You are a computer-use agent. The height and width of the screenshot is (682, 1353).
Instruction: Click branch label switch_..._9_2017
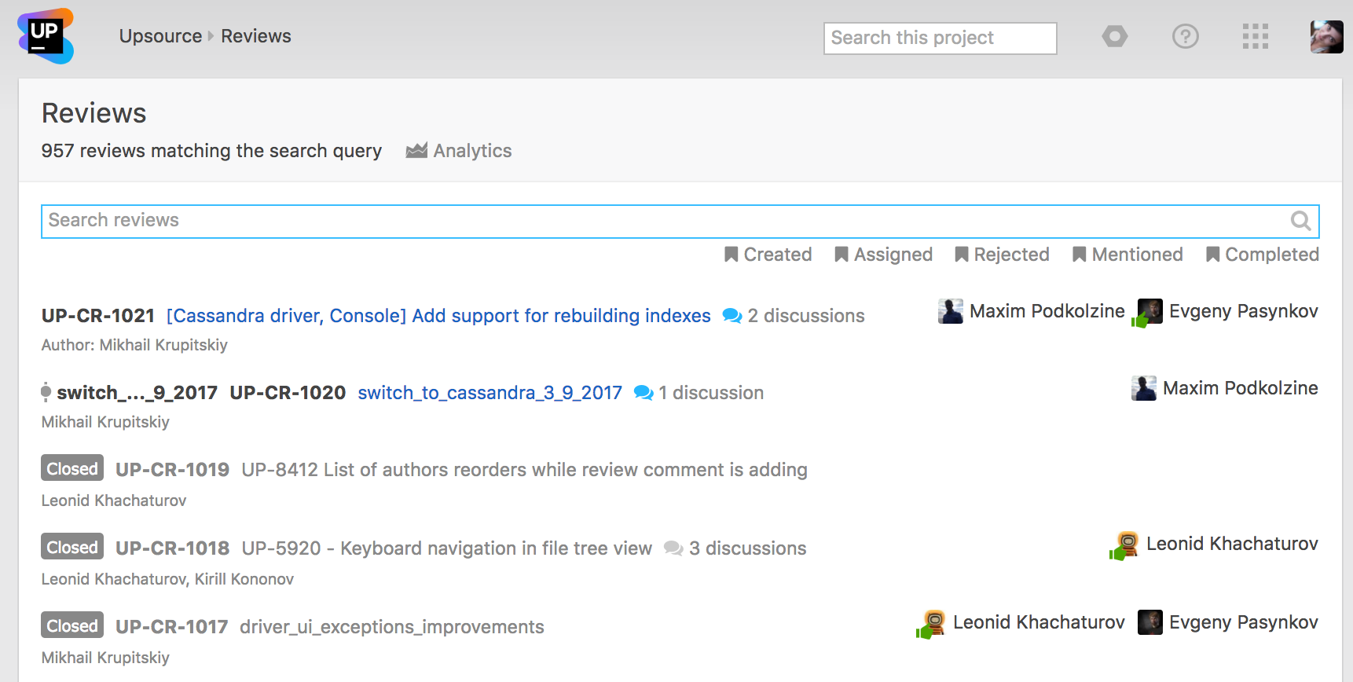[137, 393]
